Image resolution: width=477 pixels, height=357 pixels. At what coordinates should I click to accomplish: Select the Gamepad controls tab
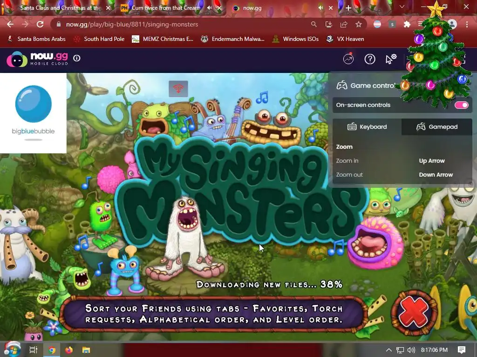pos(437,127)
